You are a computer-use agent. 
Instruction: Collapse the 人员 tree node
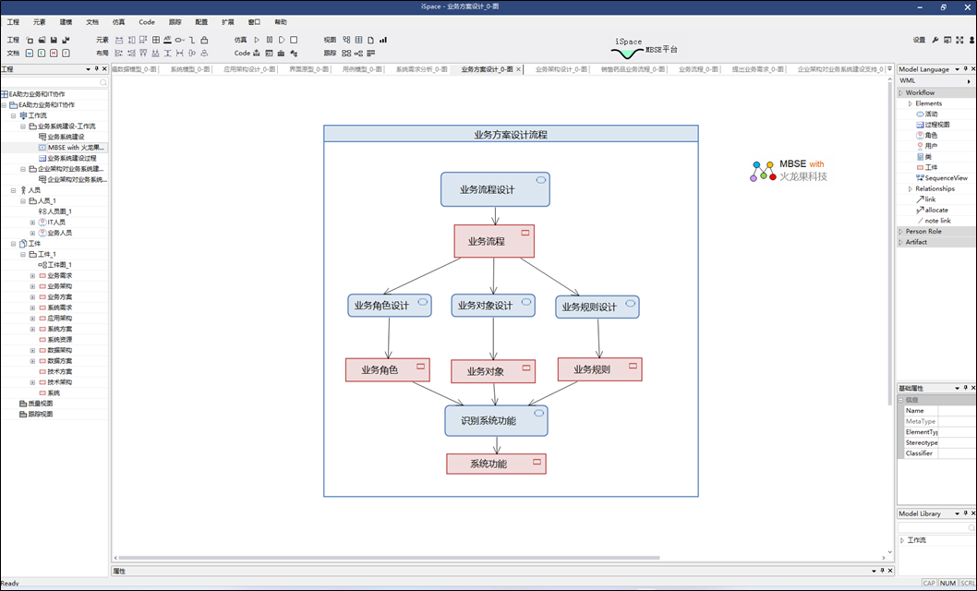[x=13, y=190]
